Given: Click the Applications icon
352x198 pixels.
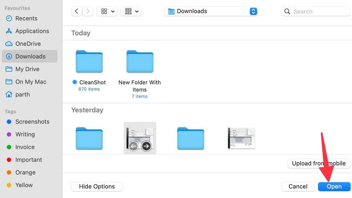Looking at the screenshot, I should coord(9,31).
